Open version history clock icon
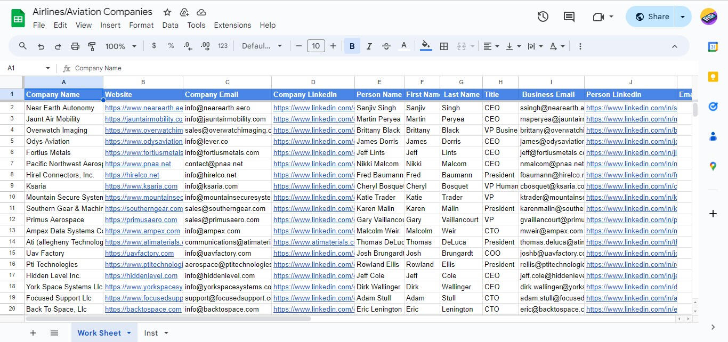 pyautogui.click(x=543, y=17)
